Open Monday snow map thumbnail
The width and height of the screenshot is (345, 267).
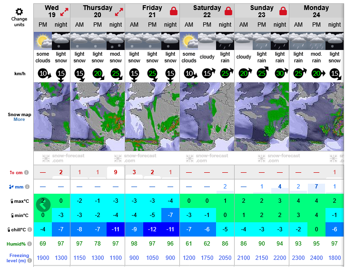coord(316,117)
